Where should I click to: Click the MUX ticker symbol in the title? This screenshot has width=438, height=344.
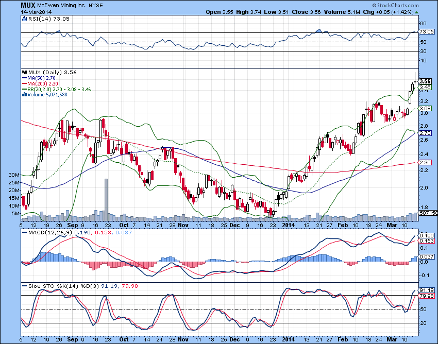point(28,5)
